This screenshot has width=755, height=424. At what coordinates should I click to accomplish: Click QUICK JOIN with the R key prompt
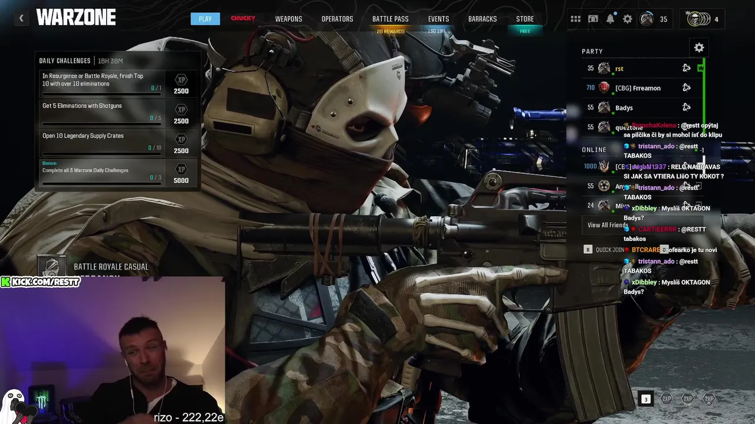tap(603, 250)
